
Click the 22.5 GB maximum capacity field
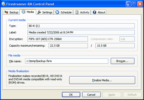tap(68, 46)
